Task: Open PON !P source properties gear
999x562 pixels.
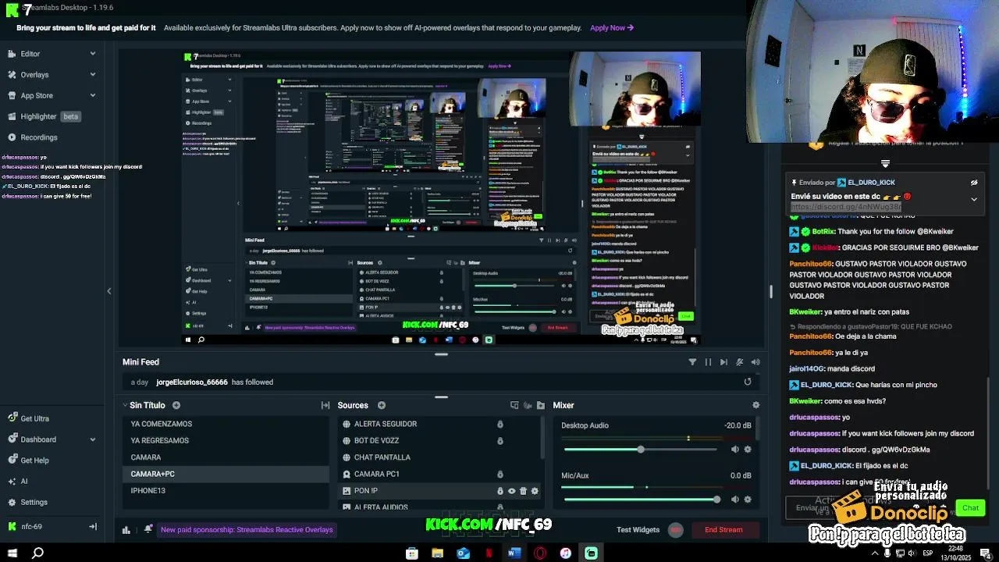Action: pyautogui.click(x=535, y=491)
